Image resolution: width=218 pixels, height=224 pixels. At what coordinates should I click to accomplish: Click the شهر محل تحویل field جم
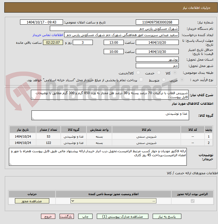coord(157,66)
